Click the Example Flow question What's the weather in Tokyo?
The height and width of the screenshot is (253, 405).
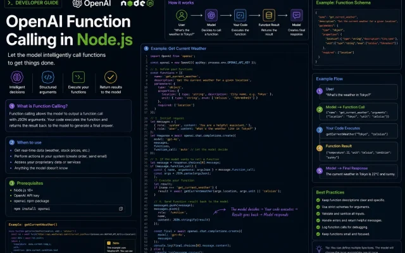coord(348,95)
